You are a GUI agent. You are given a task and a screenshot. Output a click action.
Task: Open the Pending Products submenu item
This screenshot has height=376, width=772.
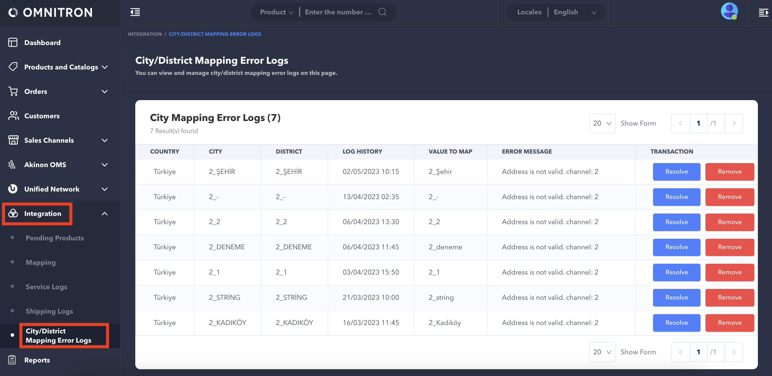pos(55,238)
